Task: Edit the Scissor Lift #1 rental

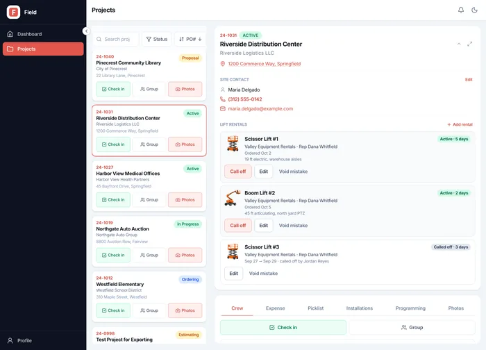Action: coord(263,172)
